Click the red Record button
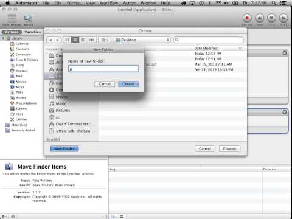 click(x=247, y=18)
